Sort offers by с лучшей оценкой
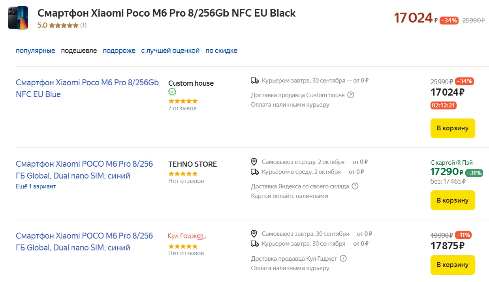 click(x=170, y=51)
